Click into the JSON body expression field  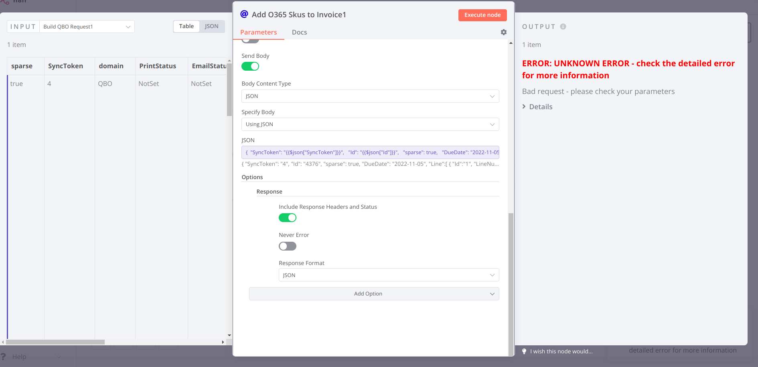[x=370, y=153]
